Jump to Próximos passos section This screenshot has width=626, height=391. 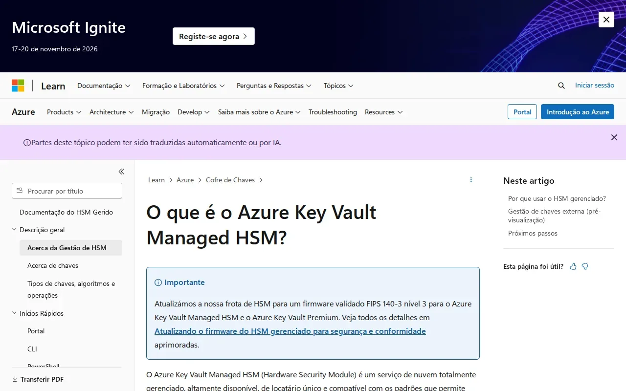point(533,233)
